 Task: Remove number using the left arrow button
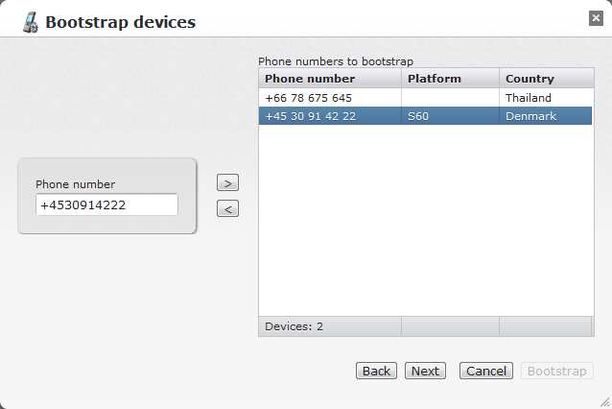pyautogui.click(x=227, y=208)
